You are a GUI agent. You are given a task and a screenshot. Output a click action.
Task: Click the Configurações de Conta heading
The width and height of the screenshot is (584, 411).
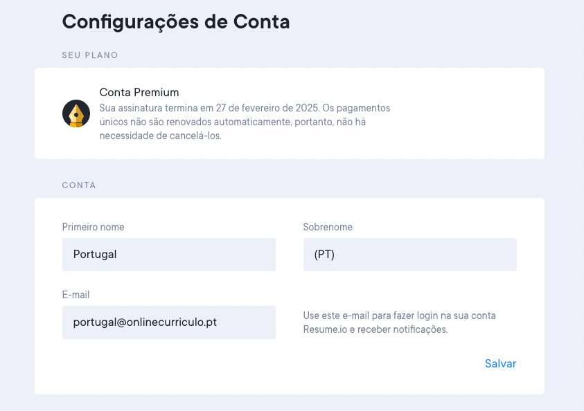pos(176,21)
